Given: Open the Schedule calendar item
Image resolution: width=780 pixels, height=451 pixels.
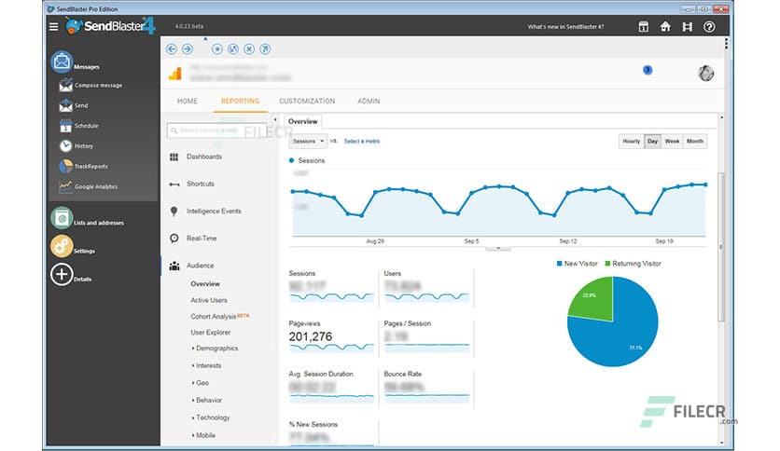Looking at the screenshot, I should click(78, 126).
